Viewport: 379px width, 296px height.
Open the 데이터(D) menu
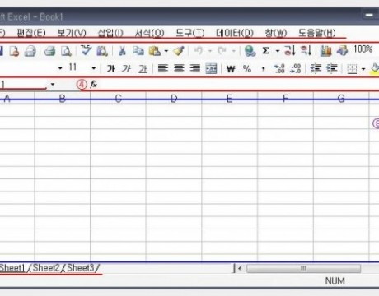tap(235, 33)
